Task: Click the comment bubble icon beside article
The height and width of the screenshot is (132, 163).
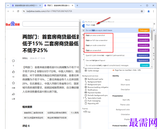Action: [13, 61]
